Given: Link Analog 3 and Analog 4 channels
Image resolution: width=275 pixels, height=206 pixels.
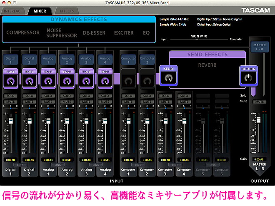Looking at the screenshot, I should [x=96, y=165].
